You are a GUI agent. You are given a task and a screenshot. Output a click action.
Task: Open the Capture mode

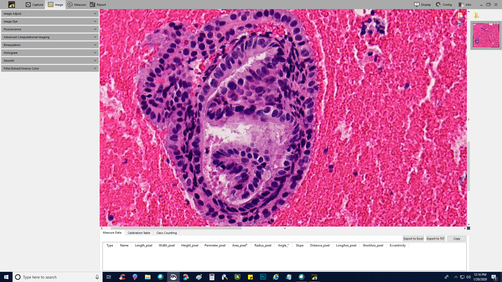34,5
